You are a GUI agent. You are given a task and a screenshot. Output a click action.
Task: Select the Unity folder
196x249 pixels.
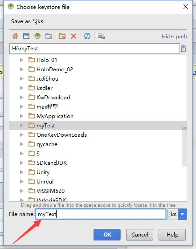coord(43,172)
